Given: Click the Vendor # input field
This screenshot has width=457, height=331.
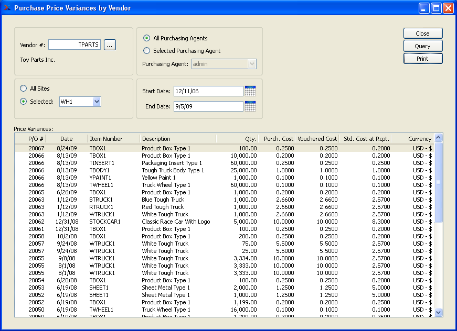Looking at the screenshot, I should tap(74, 45).
